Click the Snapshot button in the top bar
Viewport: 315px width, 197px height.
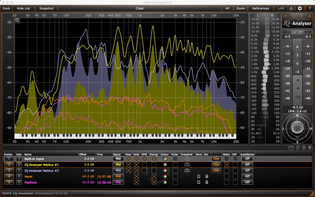pyautogui.click(x=46, y=8)
